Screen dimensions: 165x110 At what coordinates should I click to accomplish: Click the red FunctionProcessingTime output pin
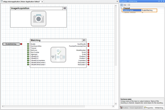tap(89, 46)
